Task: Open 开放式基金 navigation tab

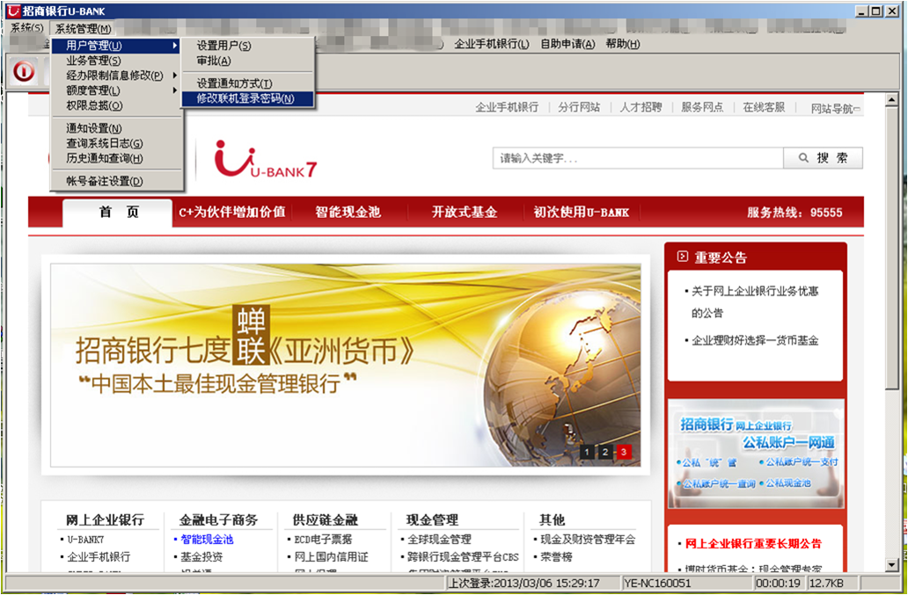Action: [465, 212]
